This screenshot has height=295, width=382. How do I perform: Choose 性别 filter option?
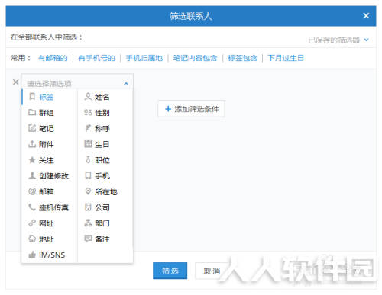(105, 113)
